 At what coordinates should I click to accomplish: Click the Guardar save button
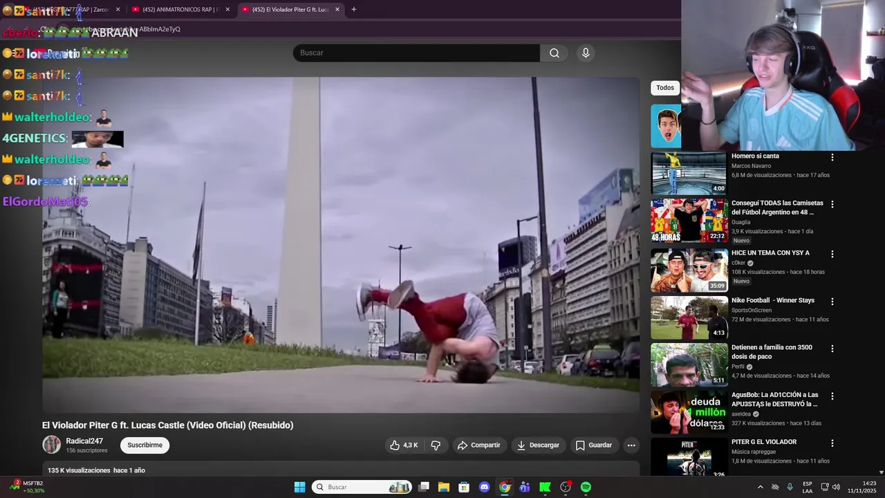tap(594, 445)
